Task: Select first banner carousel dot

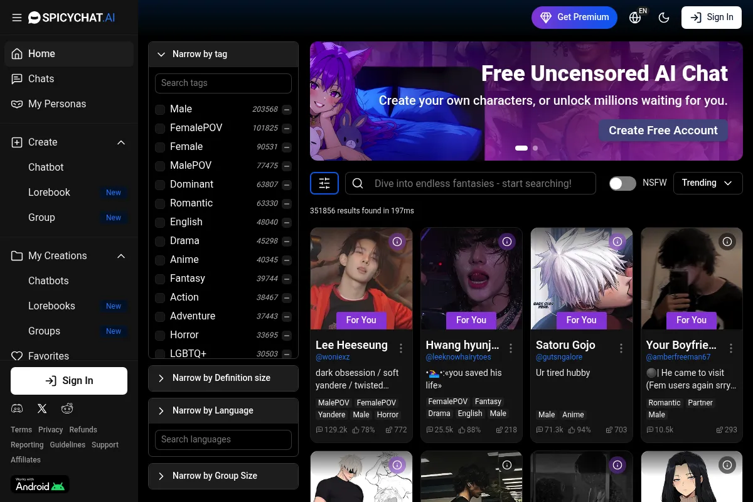Action: (521, 148)
